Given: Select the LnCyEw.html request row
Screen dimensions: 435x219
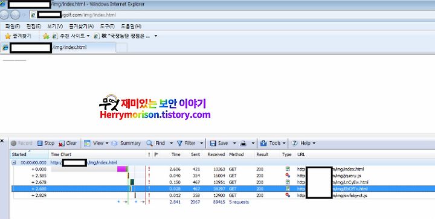Looking at the screenshot, I should 223,182.
